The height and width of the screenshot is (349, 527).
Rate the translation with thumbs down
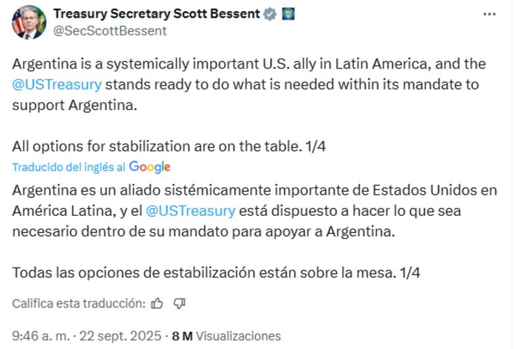point(179,304)
